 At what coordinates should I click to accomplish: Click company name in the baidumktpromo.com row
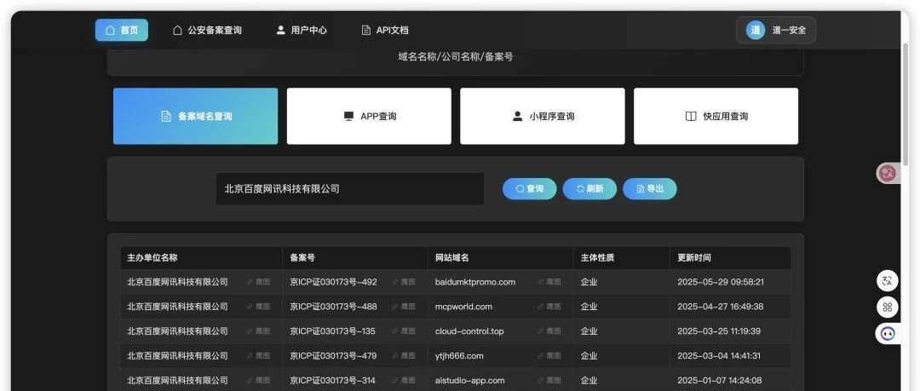pyautogui.click(x=178, y=282)
